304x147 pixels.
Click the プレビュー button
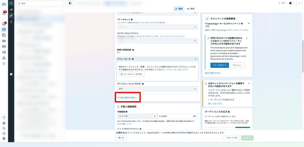pyautogui.click(x=237, y=65)
